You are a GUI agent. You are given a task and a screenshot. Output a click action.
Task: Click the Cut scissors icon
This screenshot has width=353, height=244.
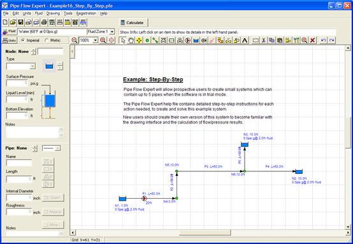click(264, 40)
